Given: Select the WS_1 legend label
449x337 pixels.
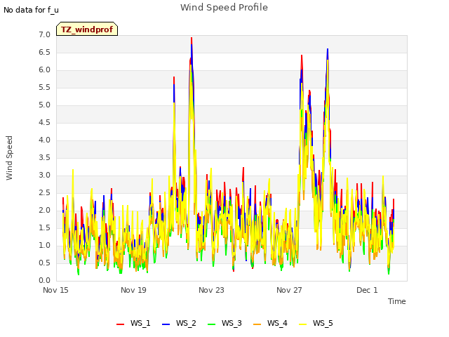Looking at the screenshot, I should coord(140,323).
